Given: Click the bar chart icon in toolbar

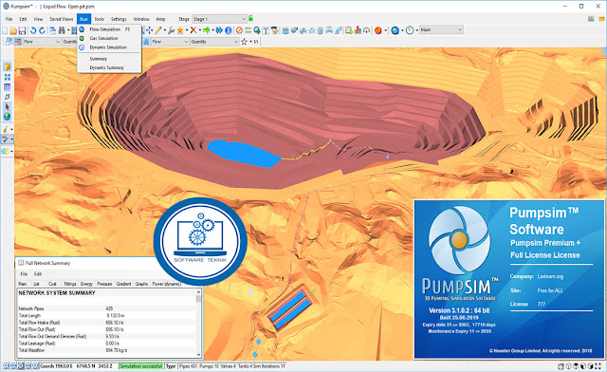Looking at the screenshot, I should tap(358, 30).
